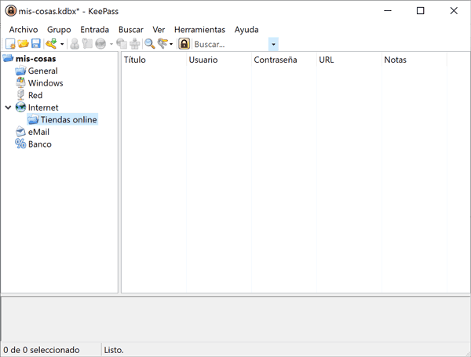Image resolution: width=471 pixels, height=357 pixels.
Task: Click the Perform Auto-Type toolbar icon
Action: pyautogui.click(x=134, y=44)
